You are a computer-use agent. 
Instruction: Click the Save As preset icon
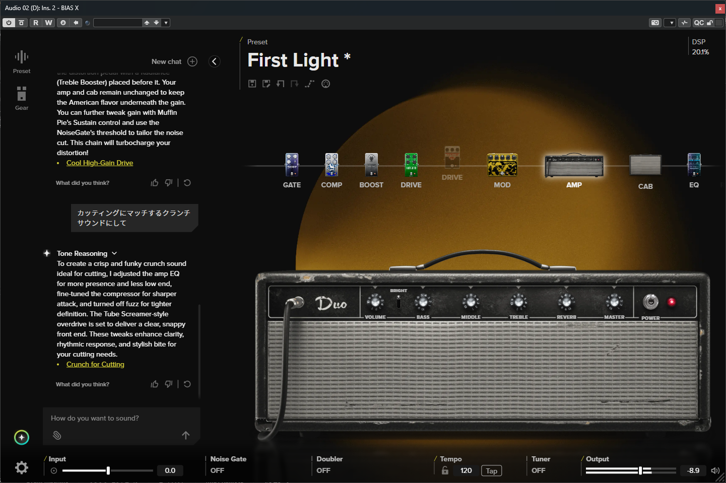pyautogui.click(x=267, y=84)
